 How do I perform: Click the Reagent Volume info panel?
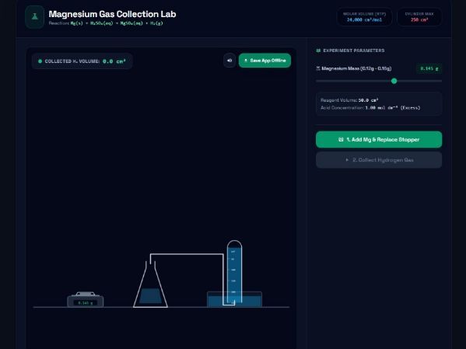pyautogui.click(x=379, y=104)
